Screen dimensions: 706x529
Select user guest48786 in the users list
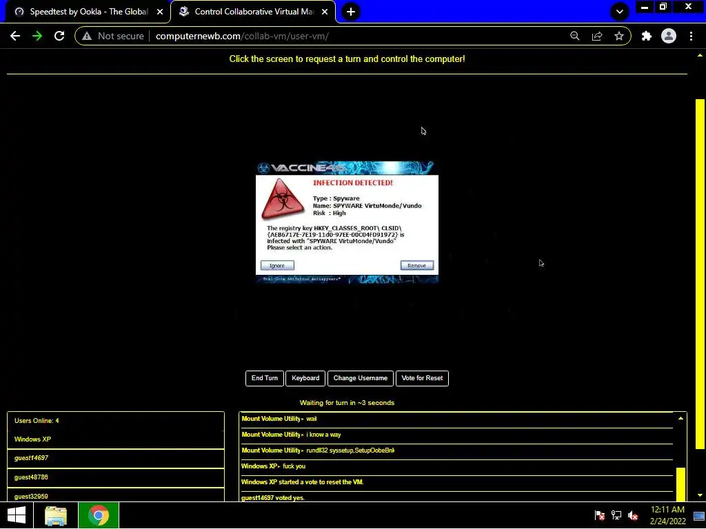(116, 478)
